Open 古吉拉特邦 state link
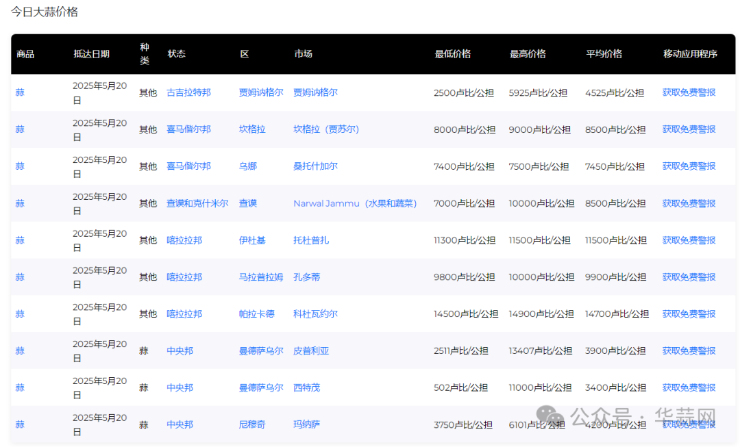Screen dimensions: 740x447 click(188, 92)
